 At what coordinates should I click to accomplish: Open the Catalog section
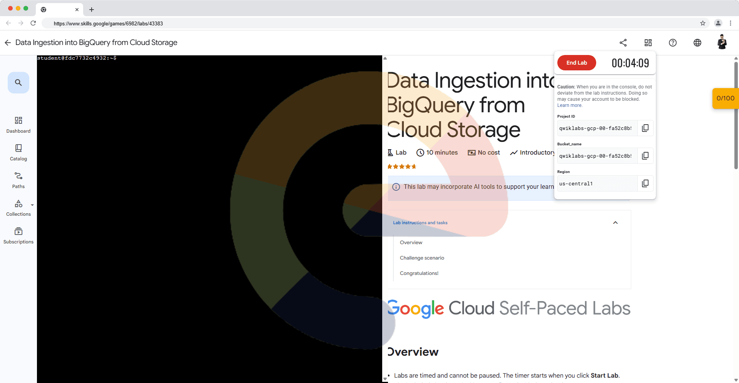(x=18, y=153)
